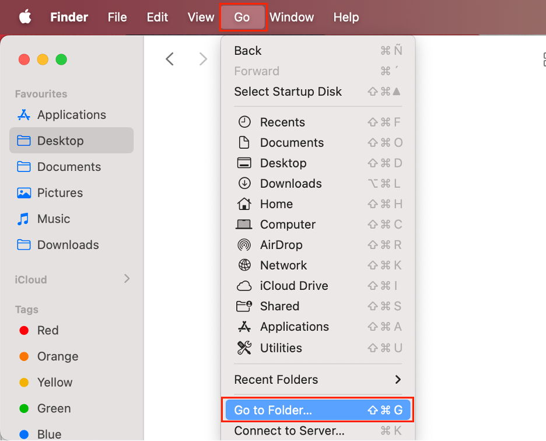Image resolution: width=546 pixels, height=441 pixels.
Task: Select Computer in the Go menu
Action: (x=287, y=224)
